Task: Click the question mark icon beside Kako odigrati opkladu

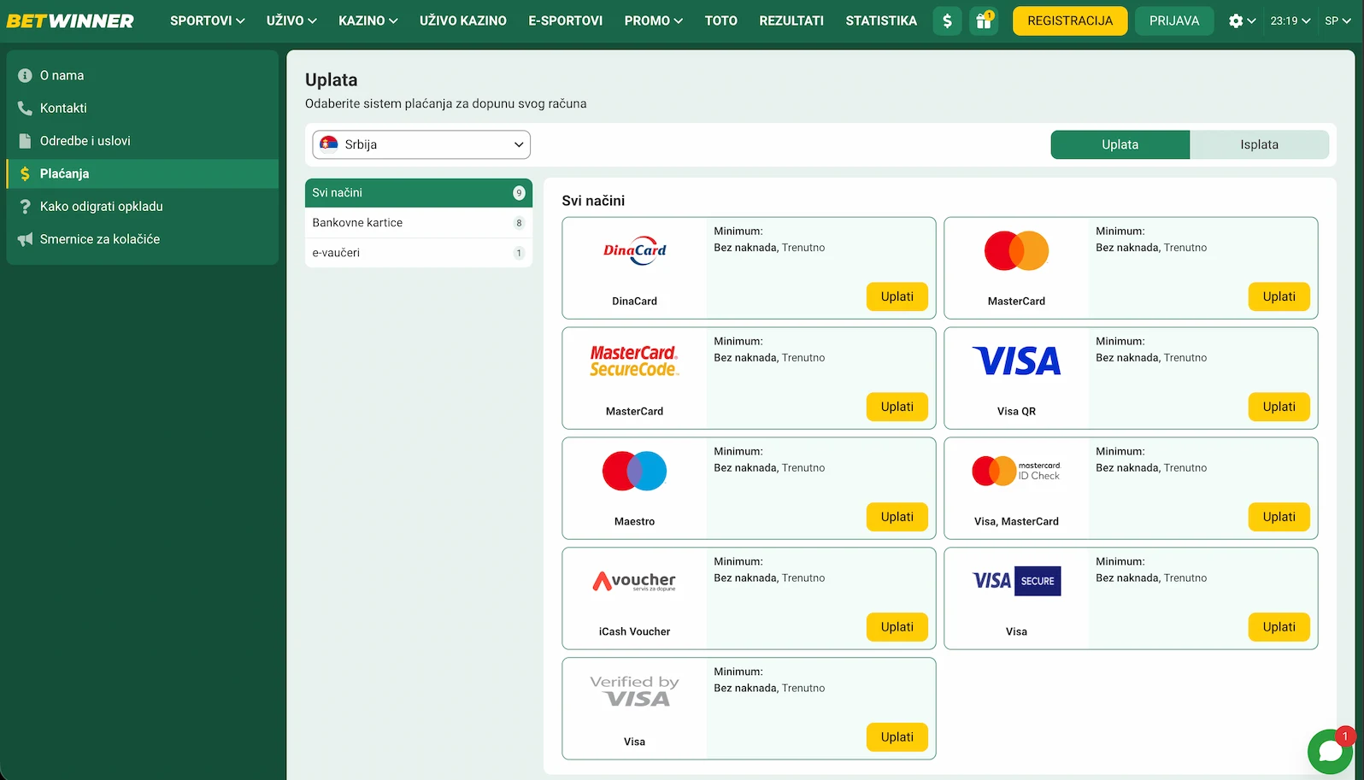Action: coord(25,207)
